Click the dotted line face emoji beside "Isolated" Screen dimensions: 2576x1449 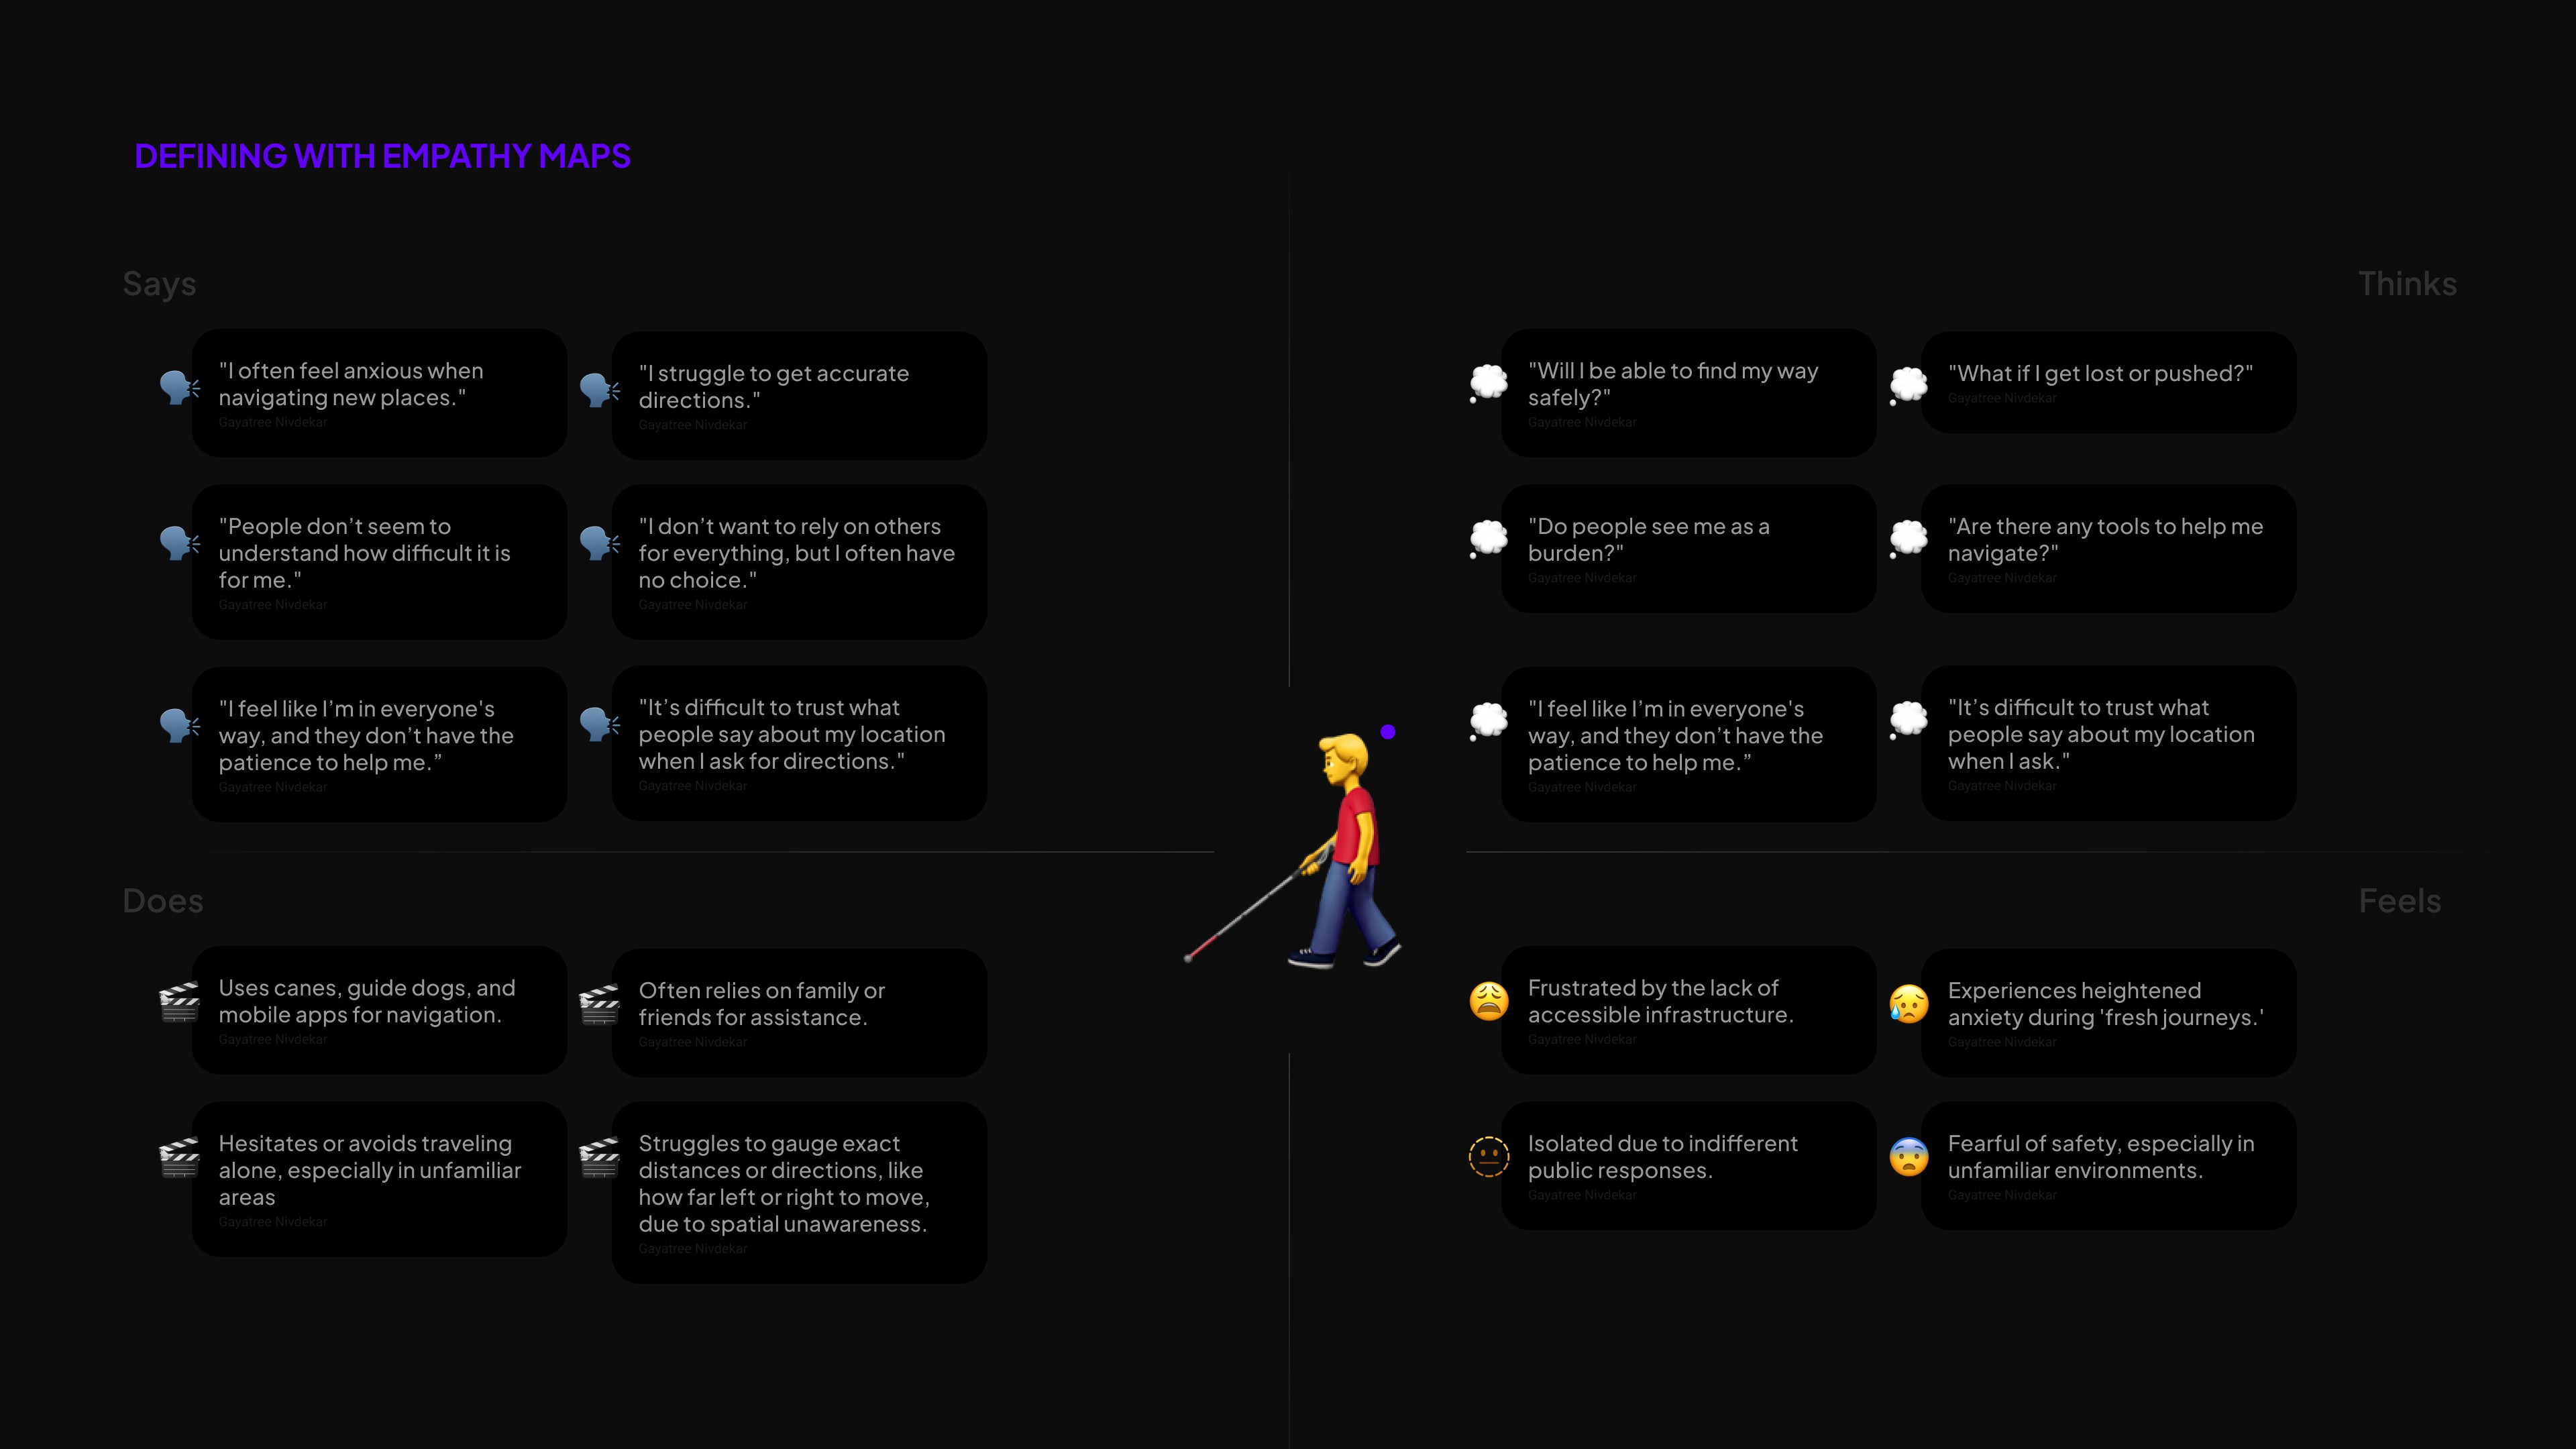(x=1488, y=1157)
